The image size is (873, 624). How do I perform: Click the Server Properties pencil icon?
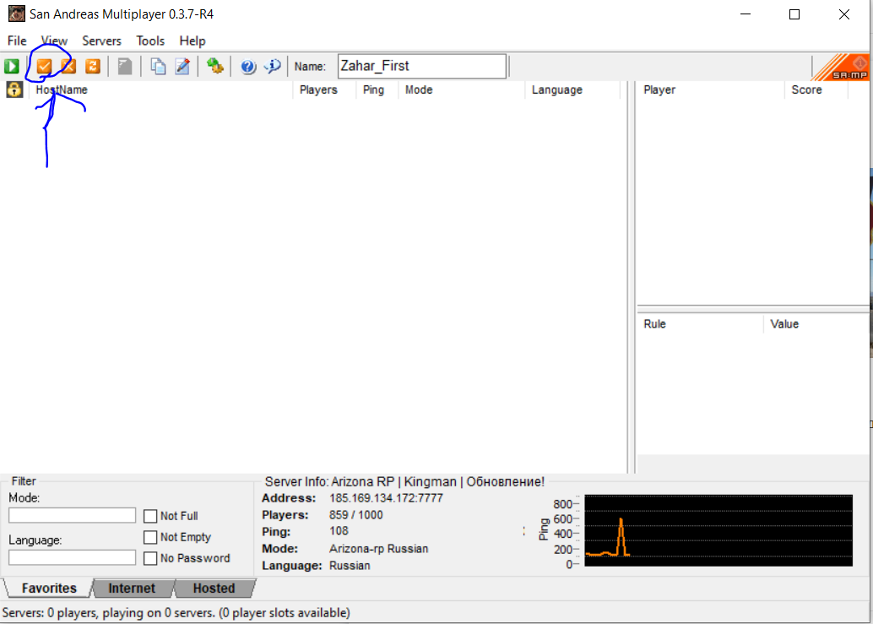click(182, 66)
